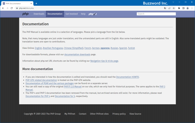Screen dimensions: 195x123
Task: Open the French manual link
Action: click(x=88, y=48)
